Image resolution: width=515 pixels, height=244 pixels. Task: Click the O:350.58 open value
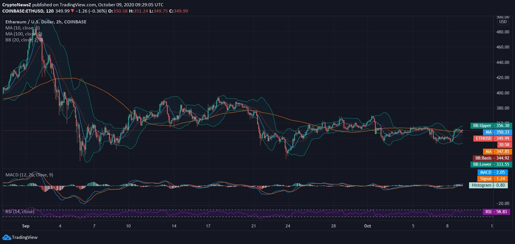(118, 11)
